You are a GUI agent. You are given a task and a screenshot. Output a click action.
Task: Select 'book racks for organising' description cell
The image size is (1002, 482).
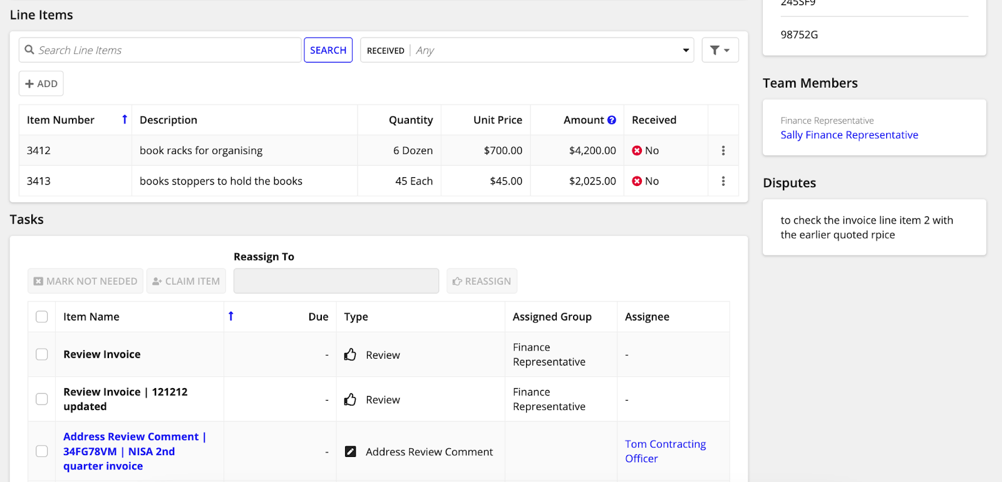201,150
